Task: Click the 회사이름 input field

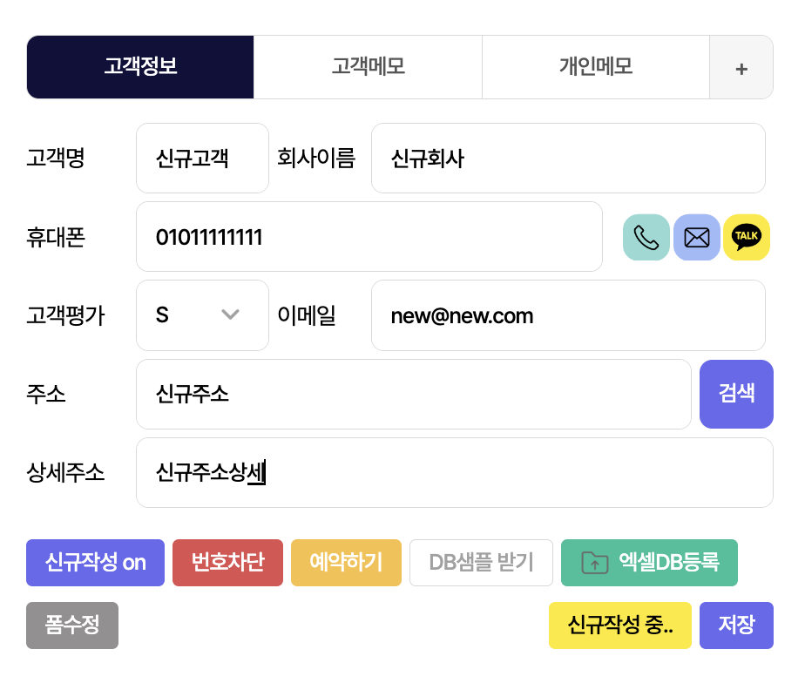Action: (x=568, y=159)
